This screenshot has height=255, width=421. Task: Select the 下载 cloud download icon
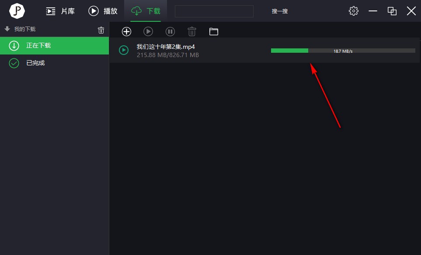(136, 11)
